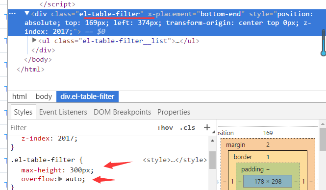The image size is (326, 190).
Task: Select the closing </div> tag line
Action: pos(43,50)
